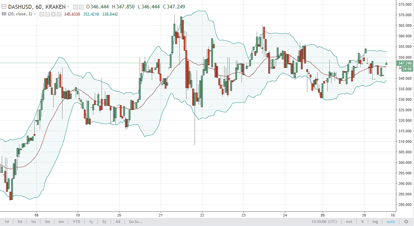The width and height of the screenshot is (414, 226).
Task: Select the All time range
Action: pos(118,222)
